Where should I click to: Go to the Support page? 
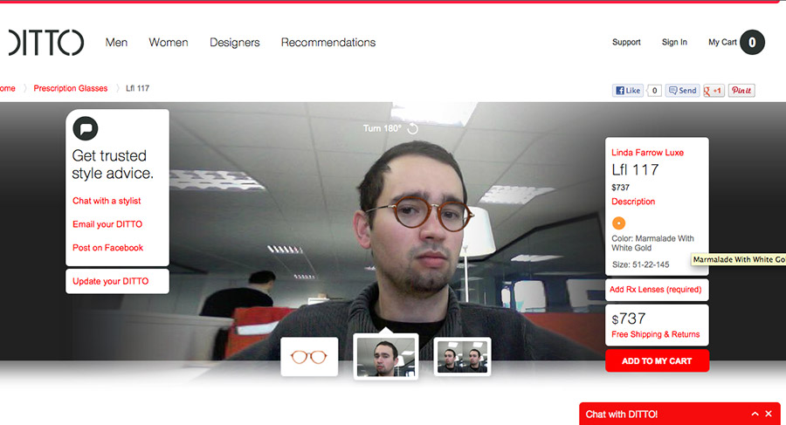tap(626, 42)
